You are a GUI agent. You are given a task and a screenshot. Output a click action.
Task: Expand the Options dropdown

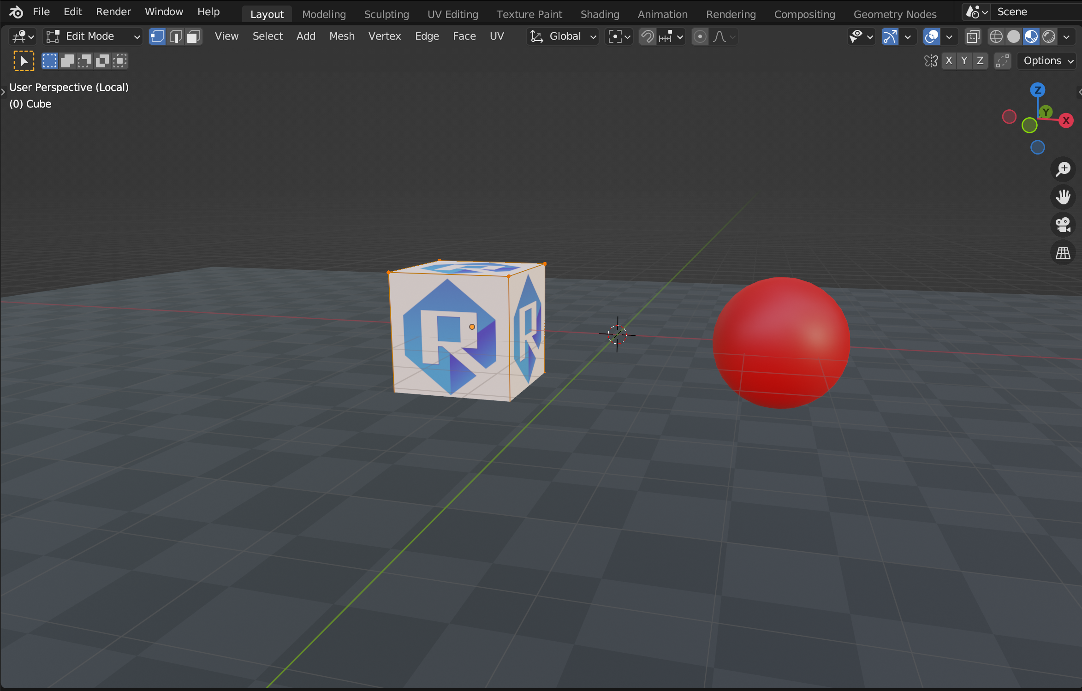click(x=1046, y=60)
